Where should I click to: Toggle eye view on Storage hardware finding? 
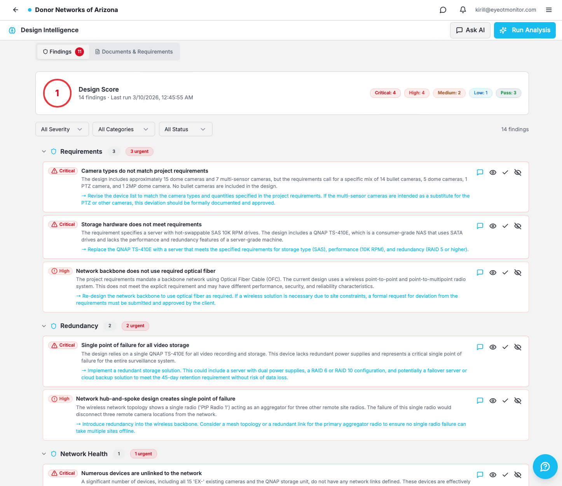point(492,226)
